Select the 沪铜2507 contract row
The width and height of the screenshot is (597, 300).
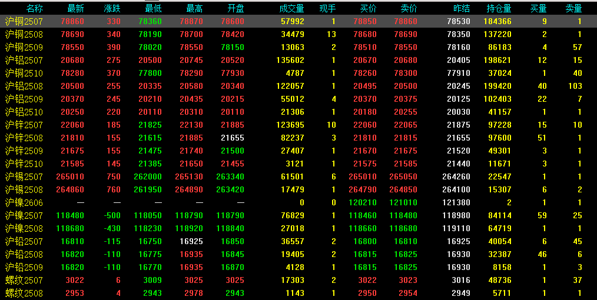[x=298, y=22]
